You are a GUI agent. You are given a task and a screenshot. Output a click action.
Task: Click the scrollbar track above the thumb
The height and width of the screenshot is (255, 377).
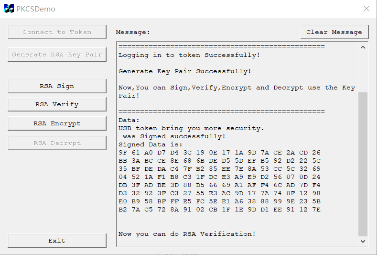pos(363,72)
